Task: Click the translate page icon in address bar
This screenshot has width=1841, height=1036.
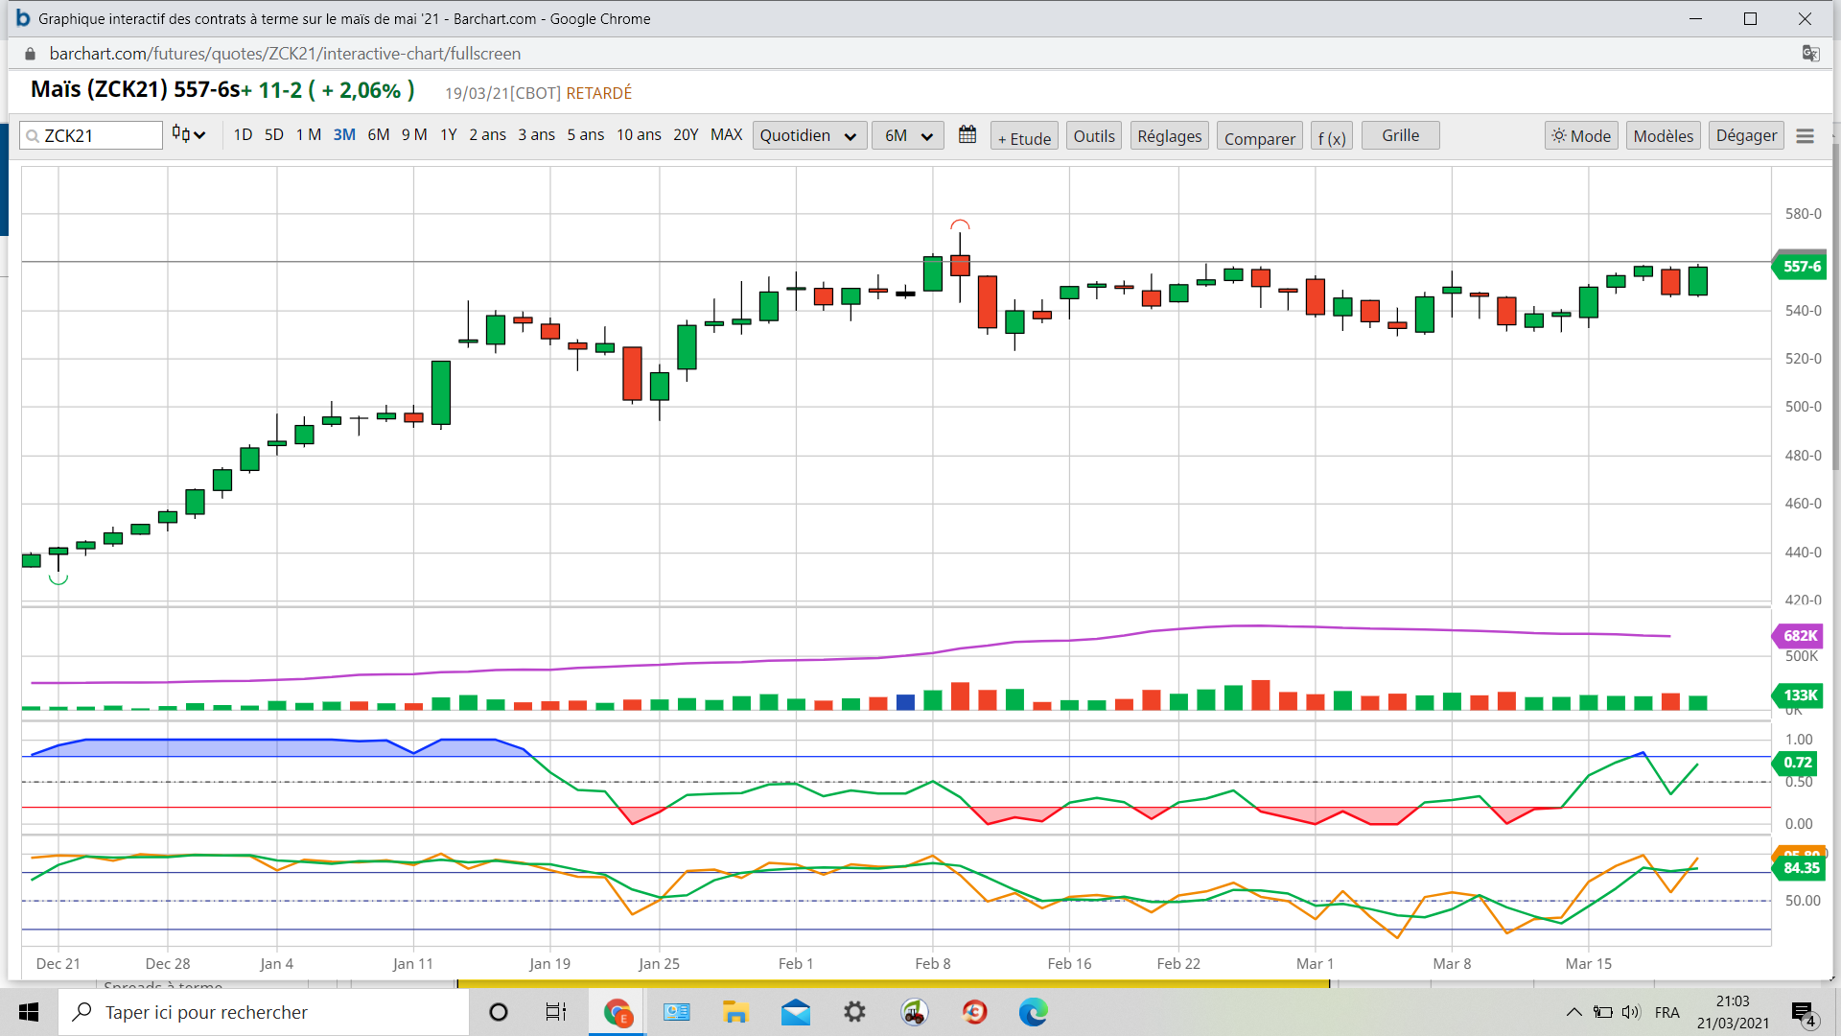Action: pyautogui.click(x=1810, y=54)
